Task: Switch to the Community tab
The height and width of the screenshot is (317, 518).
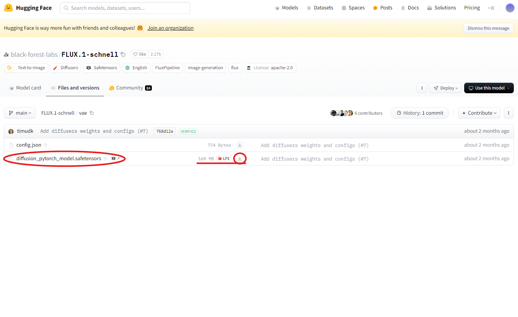Action: (x=130, y=88)
